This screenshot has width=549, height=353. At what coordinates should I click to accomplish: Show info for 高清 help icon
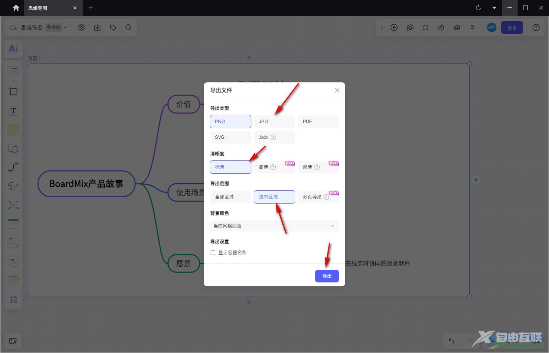point(273,167)
